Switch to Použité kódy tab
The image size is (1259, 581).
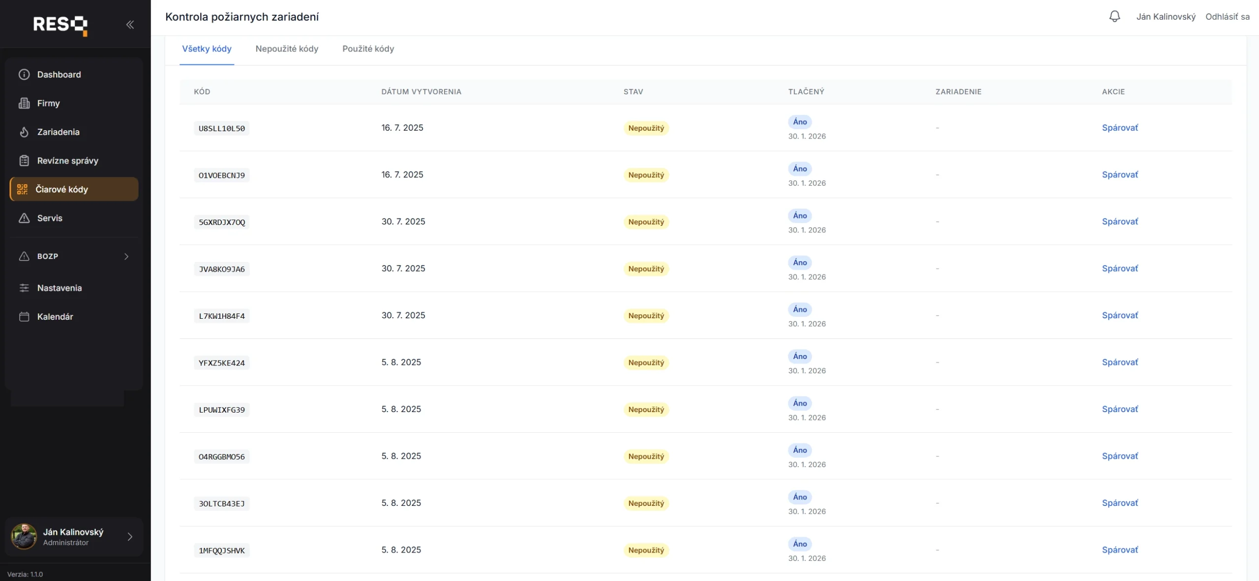pos(368,49)
